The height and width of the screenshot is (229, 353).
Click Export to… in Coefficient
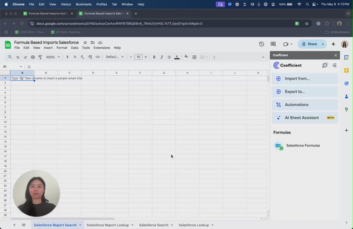[305, 92]
